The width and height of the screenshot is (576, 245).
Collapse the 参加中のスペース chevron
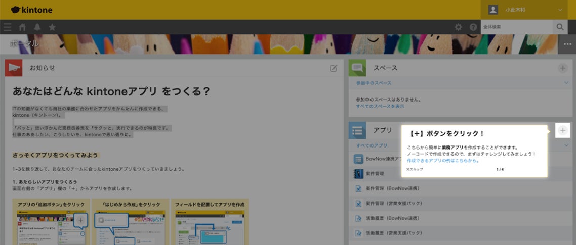pyautogui.click(x=566, y=83)
